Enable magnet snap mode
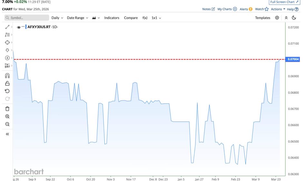The image size is (303, 181). pyautogui.click(x=7, y=76)
